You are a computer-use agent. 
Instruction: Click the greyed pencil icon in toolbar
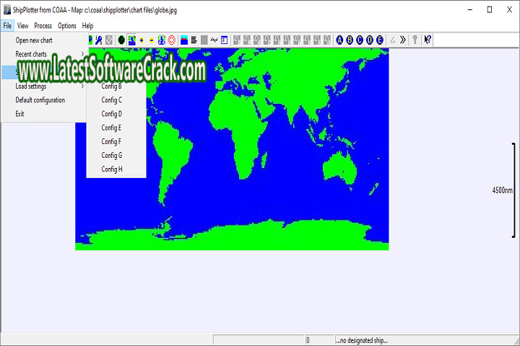pos(393,40)
